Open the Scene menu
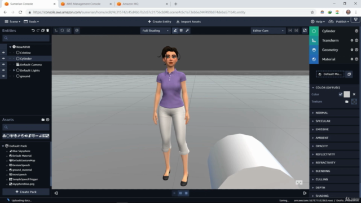Image resolution: width=361 pixels, height=203 pixels. point(12,21)
